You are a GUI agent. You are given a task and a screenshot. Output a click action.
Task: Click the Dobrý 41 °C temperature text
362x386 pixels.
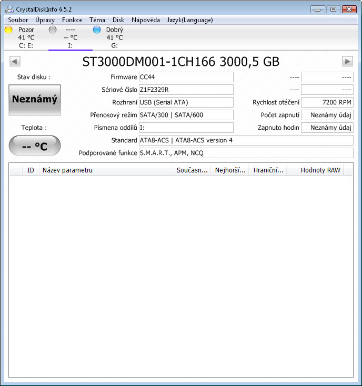coord(115,37)
